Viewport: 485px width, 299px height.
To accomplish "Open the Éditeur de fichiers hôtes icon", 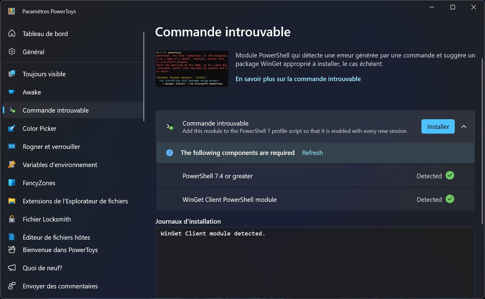I will [12, 237].
